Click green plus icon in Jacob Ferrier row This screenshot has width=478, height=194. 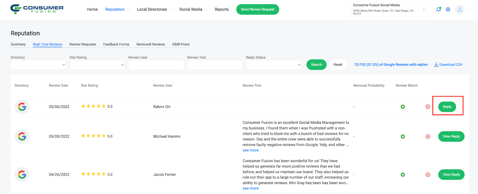(x=403, y=175)
